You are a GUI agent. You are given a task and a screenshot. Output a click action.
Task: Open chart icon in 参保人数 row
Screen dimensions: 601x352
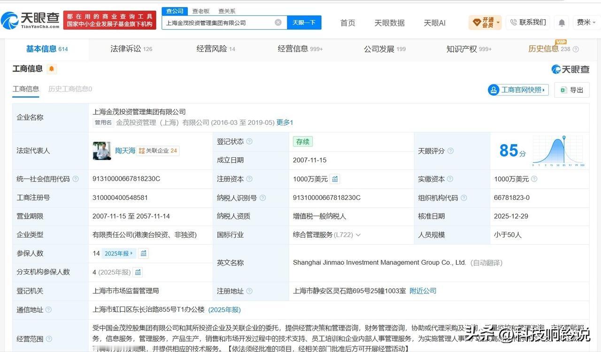coord(144,253)
